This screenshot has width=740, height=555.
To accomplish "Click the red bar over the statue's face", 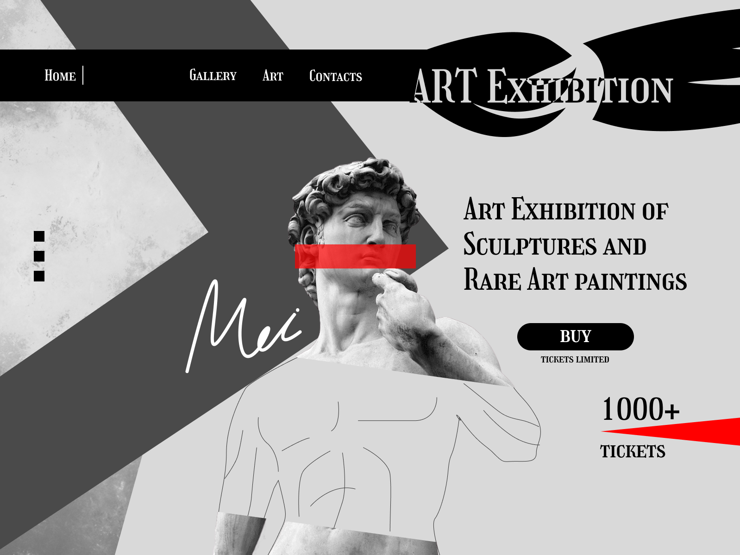I will (355, 256).
